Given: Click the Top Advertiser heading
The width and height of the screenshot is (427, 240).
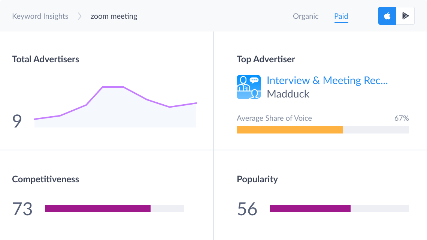Looking at the screenshot, I should point(266,59).
